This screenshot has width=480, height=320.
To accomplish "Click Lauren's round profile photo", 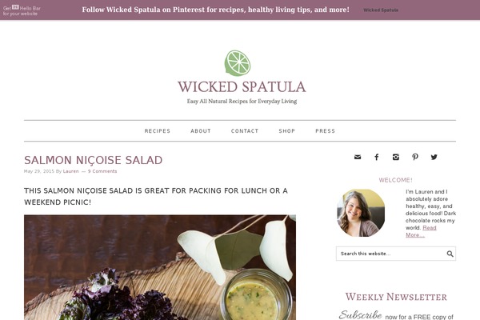I will point(361,213).
